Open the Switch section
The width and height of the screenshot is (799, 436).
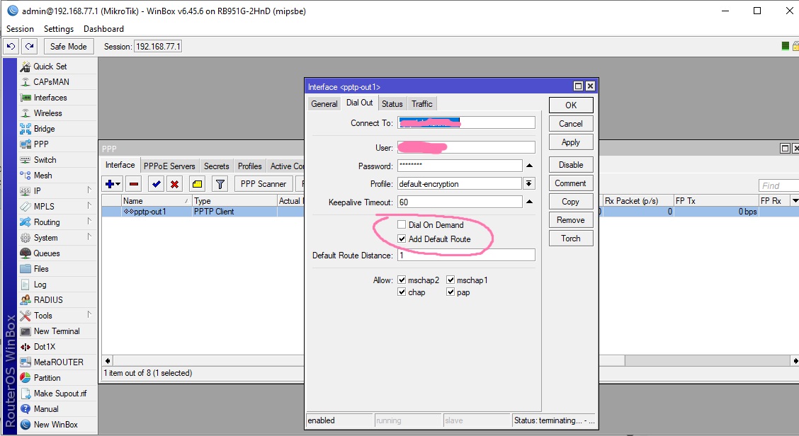[x=45, y=160]
